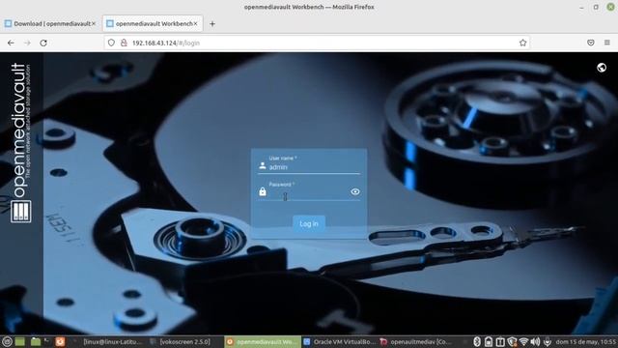Show site security info padlock in address bar

click(124, 43)
